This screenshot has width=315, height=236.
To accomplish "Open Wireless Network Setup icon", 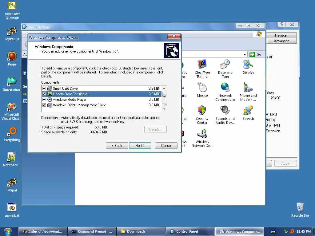I will click(202, 138).
